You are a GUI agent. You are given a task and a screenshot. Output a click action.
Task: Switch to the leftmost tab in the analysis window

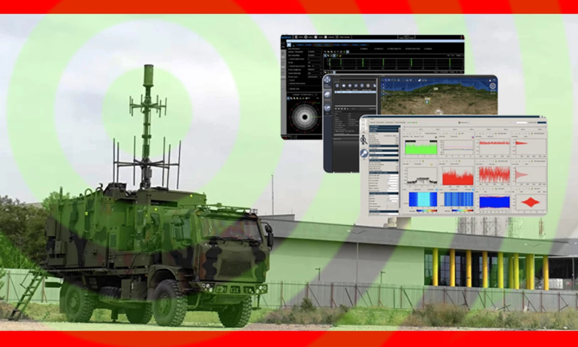click(x=372, y=122)
